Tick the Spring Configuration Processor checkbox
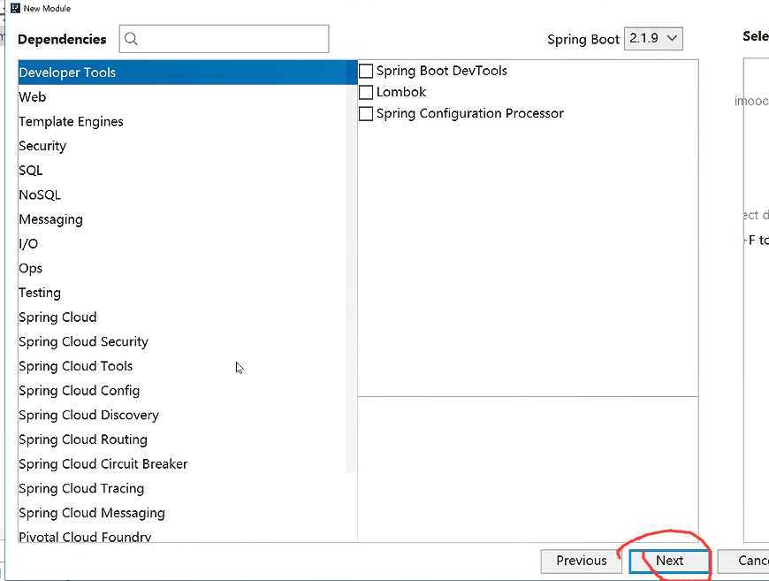 coord(366,114)
